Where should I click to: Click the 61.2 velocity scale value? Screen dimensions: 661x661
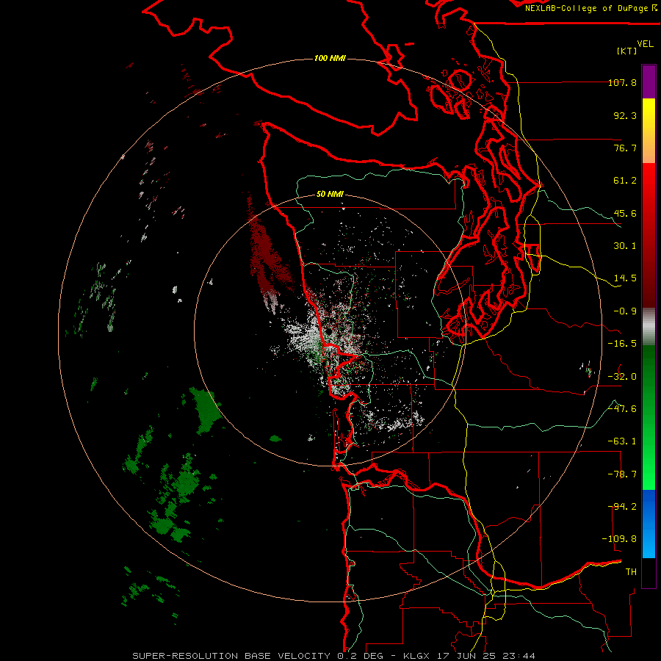pyautogui.click(x=625, y=181)
